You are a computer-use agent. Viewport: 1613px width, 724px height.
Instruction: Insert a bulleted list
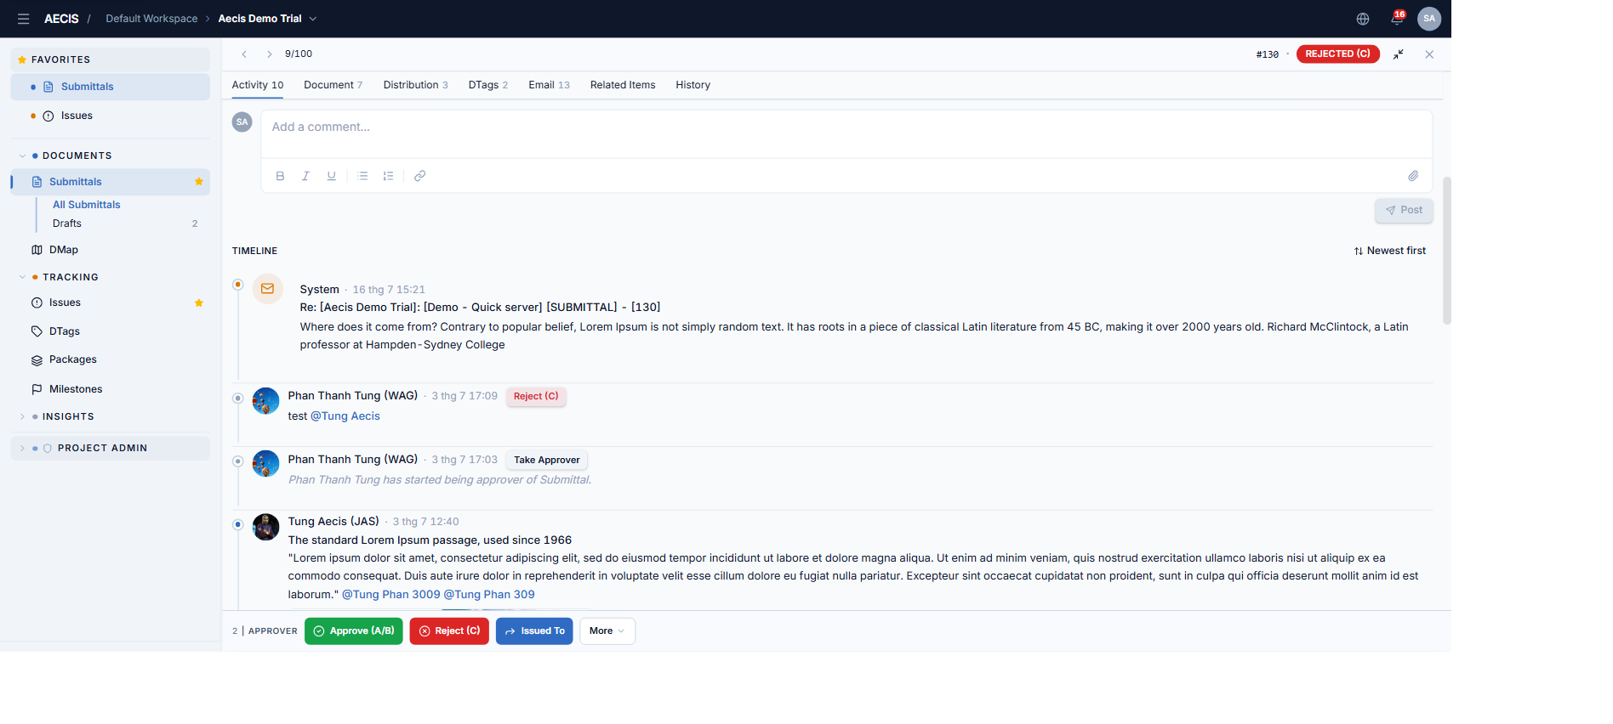pos(362,176)
